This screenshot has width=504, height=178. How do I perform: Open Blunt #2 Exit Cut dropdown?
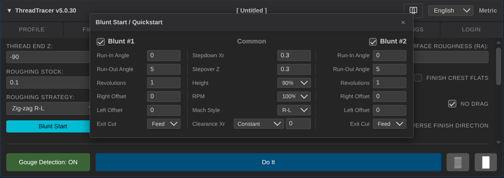390,124
